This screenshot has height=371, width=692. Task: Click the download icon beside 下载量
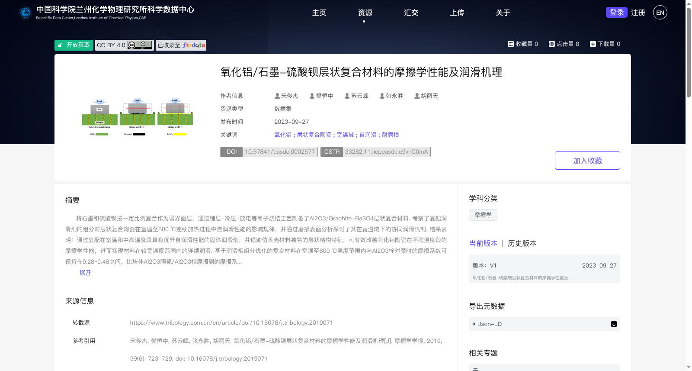point(593,44)
